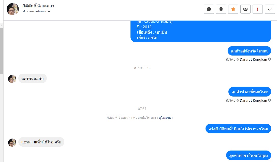Click the scrollbar up arrow
The height and width of the screenshot is (162, 277).
click(x=1, y=26)
